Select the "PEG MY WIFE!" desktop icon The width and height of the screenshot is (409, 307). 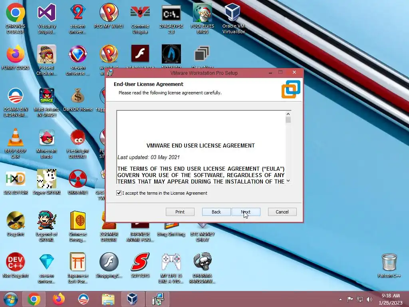109,16
